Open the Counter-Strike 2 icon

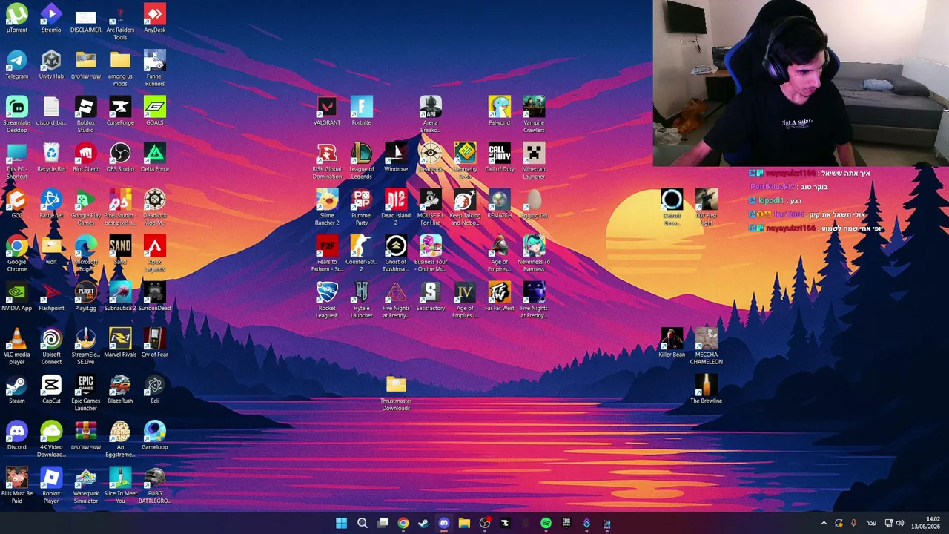(361, 254)
